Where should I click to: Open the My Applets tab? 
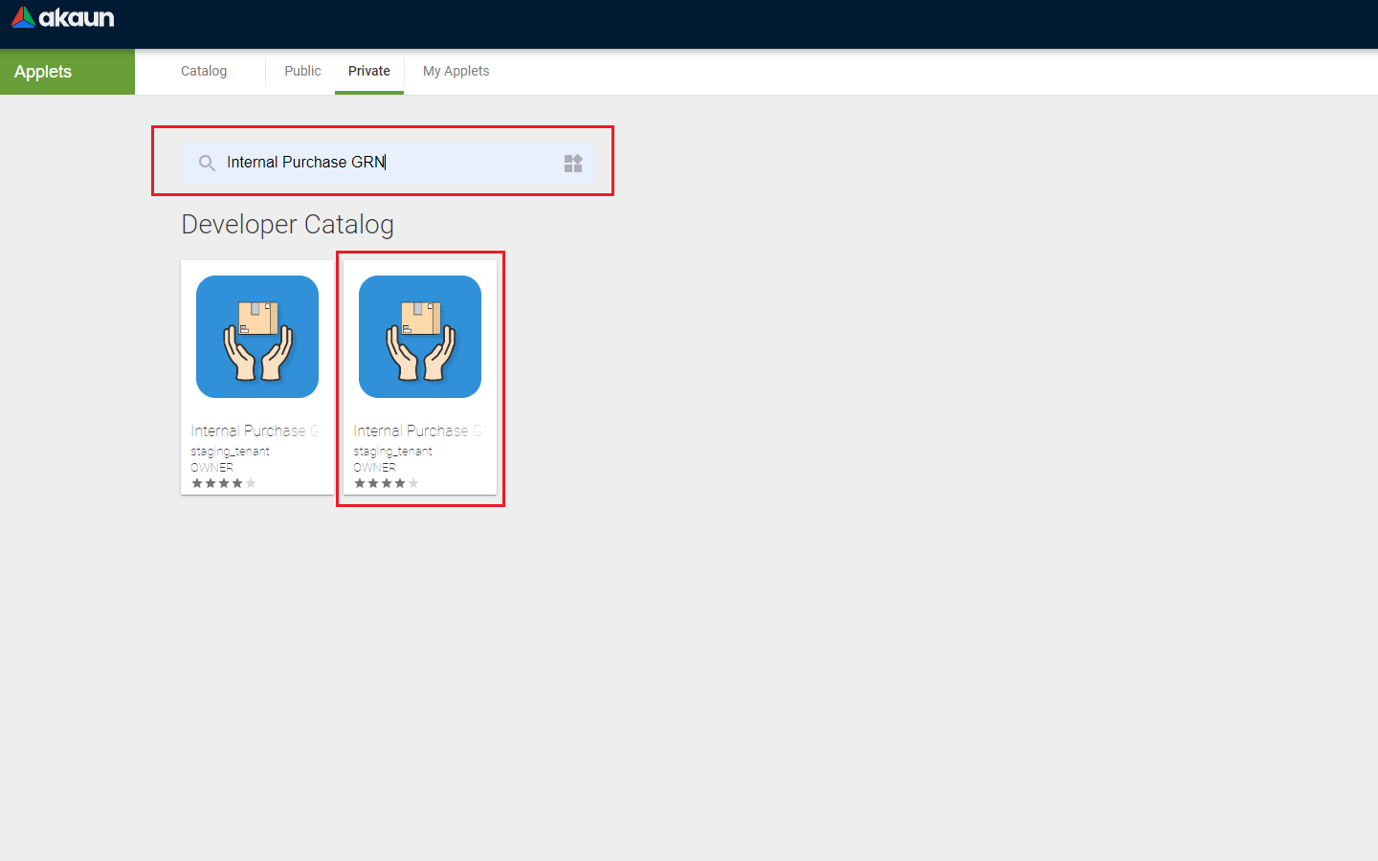(456, 71)
